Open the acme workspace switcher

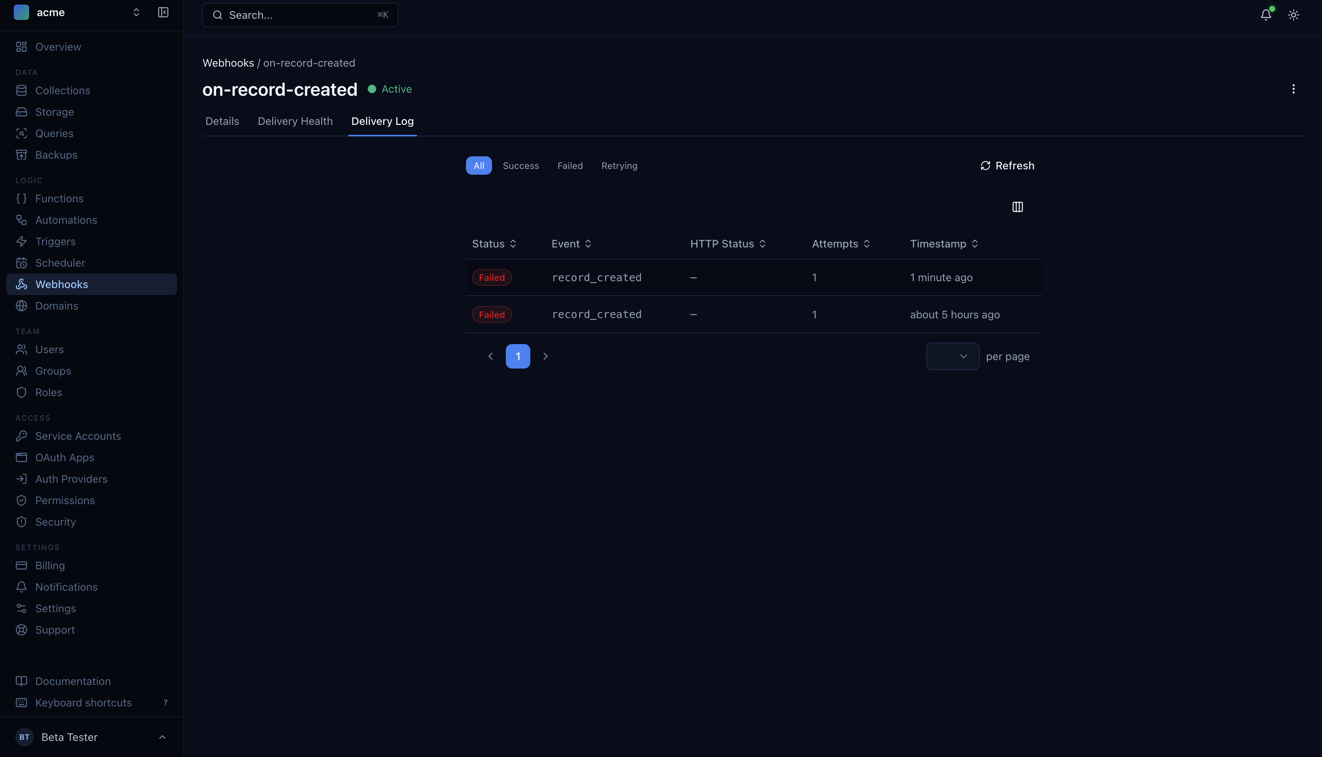tap(136, 12)
